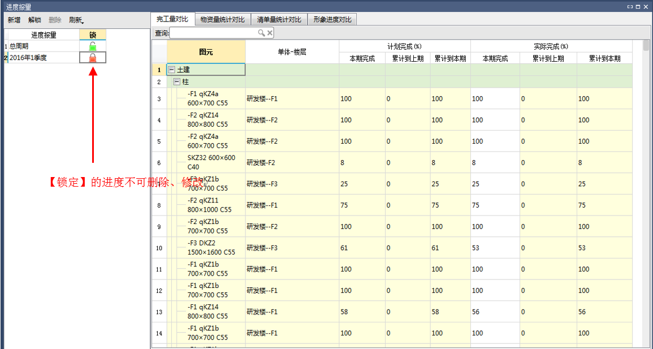Click the 进度报量 column header in left list

(44, 34)
